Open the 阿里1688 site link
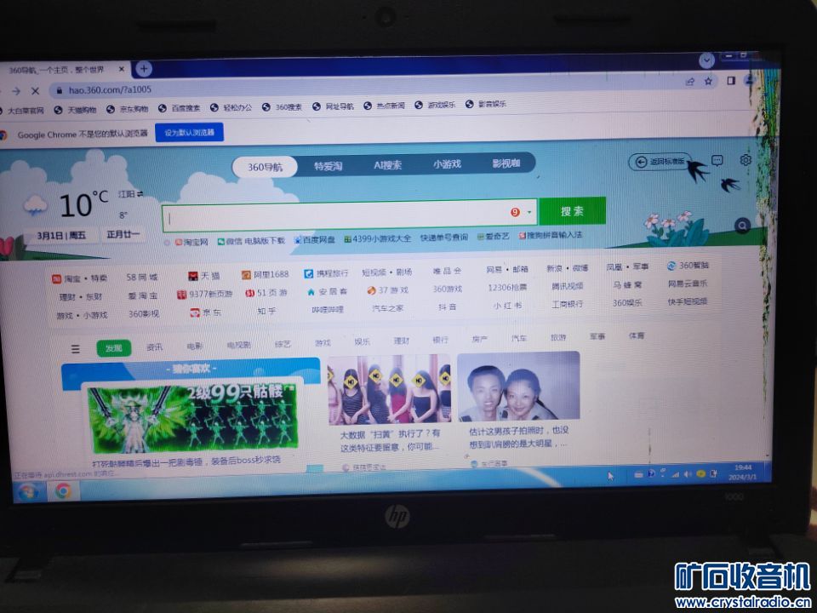The image size is (817, 613). (x=265, y=274)
